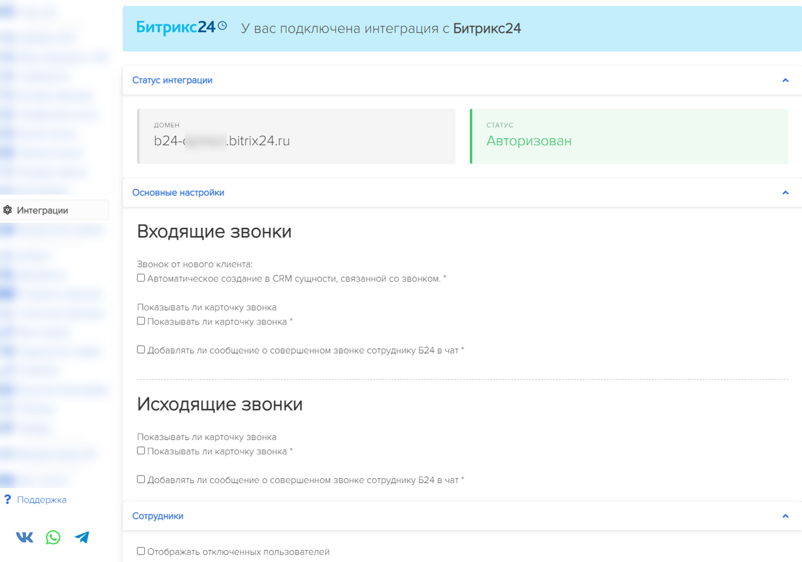Collapse the Основные настройки section chevron
Image resolution: width=802 pixels, height=562 pixels.
tap(785, 193)
